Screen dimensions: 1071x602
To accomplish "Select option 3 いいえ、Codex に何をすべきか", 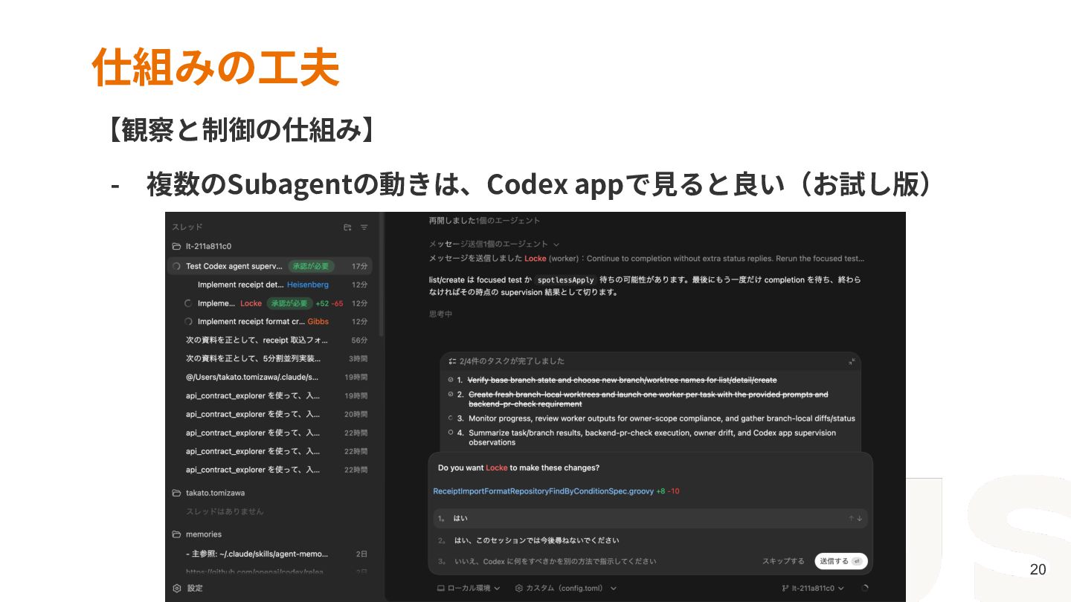I will tap(547, 561).
